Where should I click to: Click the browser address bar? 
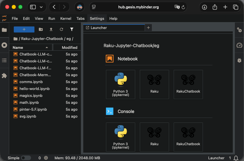138,7
